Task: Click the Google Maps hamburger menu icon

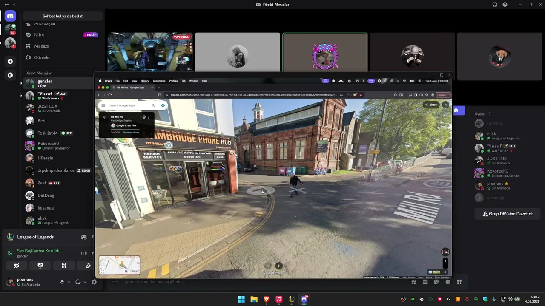Action: coord(103,105)
